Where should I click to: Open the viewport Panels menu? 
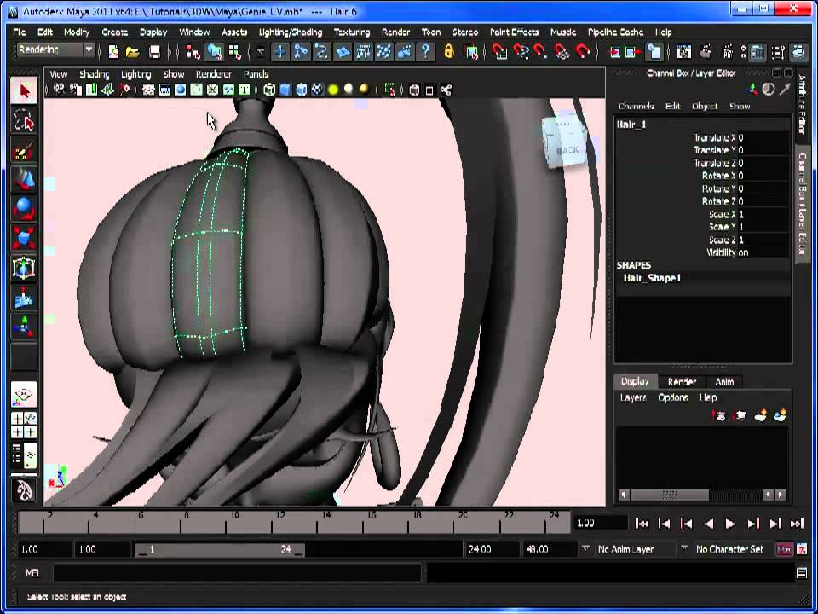tap(256, 74)
